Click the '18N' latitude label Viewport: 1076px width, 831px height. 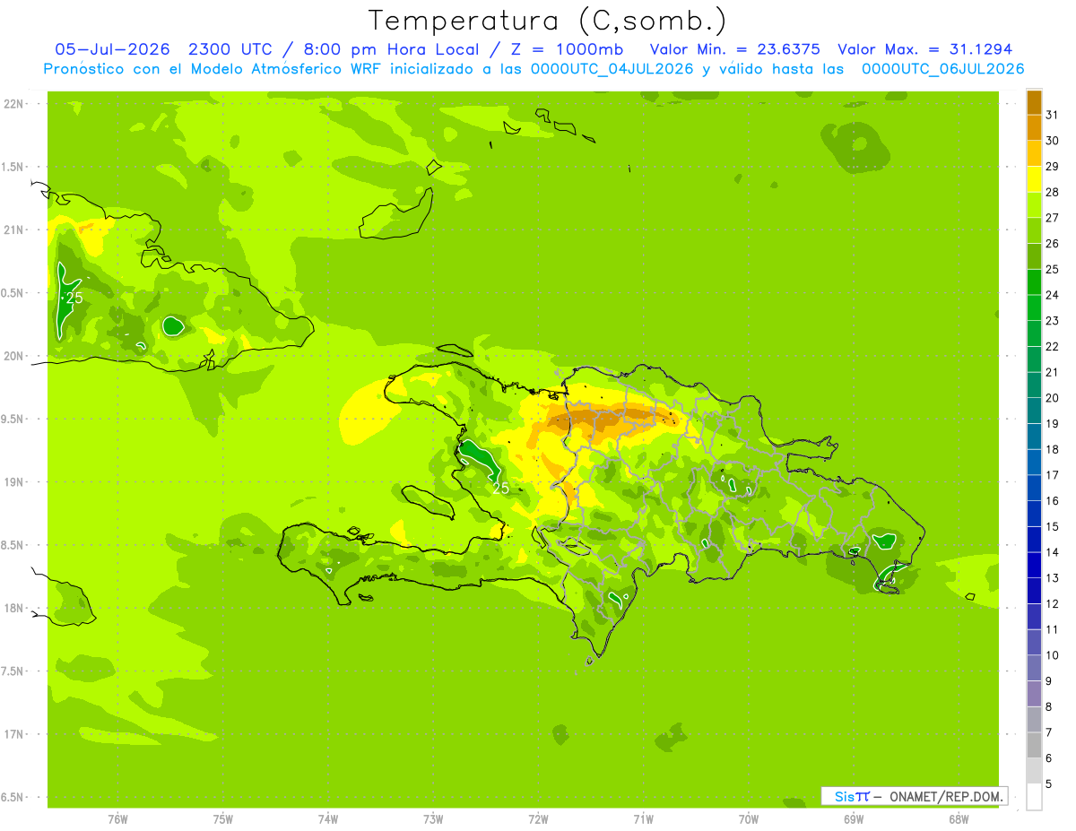point(13,608)
